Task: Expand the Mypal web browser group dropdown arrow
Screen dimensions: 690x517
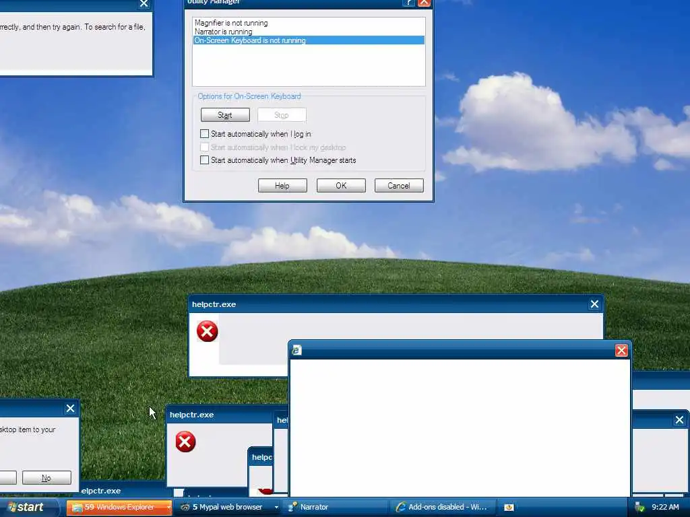Action: pyautogui.click(x=276, y=507)
